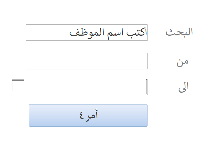Click the text اكتب اسم الموظف
This screenshot has height=141, width=201.
(108, 33)
